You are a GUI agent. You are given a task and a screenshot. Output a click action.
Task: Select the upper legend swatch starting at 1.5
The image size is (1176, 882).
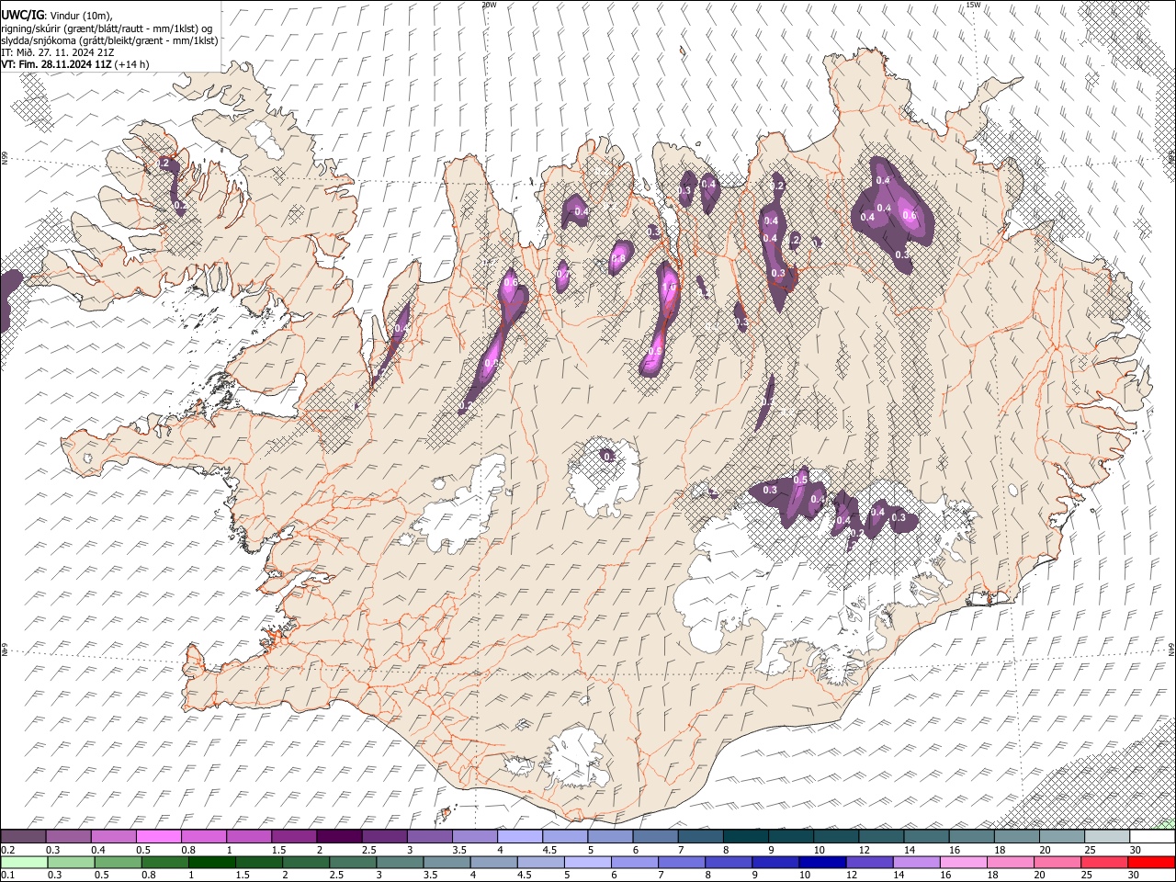293,836
